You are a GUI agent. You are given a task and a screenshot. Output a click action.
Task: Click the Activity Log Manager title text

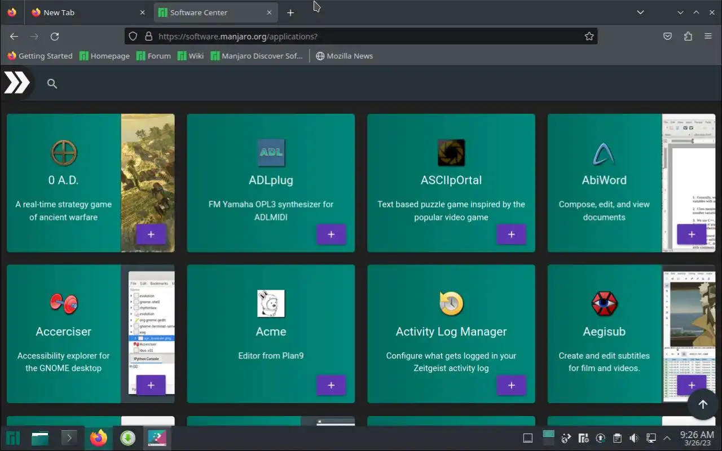click(x=451, y=331)
